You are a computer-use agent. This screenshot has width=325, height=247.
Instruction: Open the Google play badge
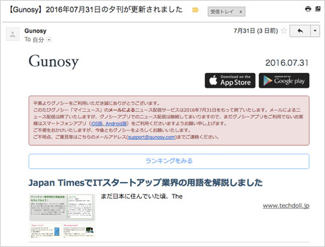284,81
